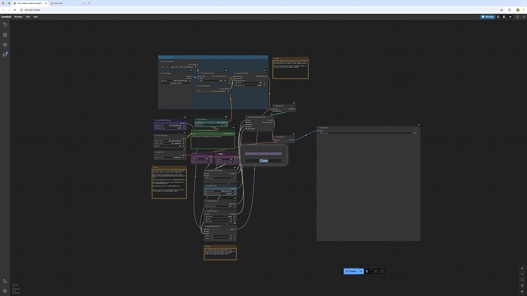Image resolution: width=527 pixels, height=296 pixels.
Task: Open the model library cube icon
Action: click(5, 45)
